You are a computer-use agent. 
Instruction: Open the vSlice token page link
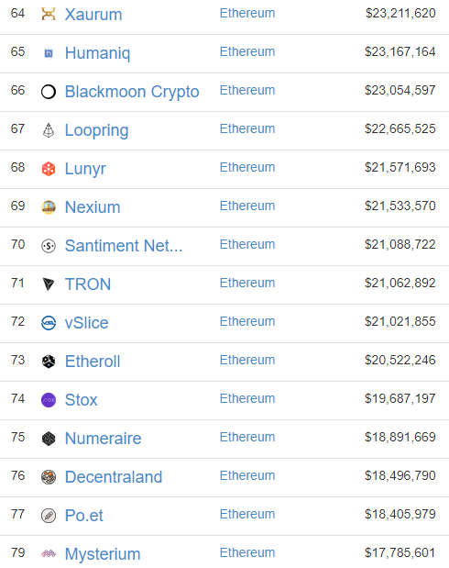point(86,323)
